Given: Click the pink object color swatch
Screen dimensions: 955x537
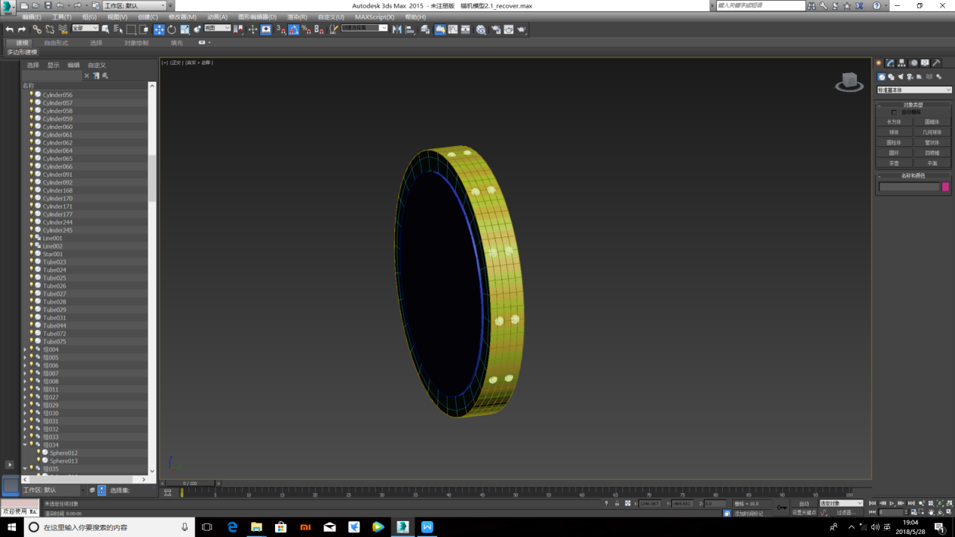Looking at the screenshot, I should click(x=945, y=187).
